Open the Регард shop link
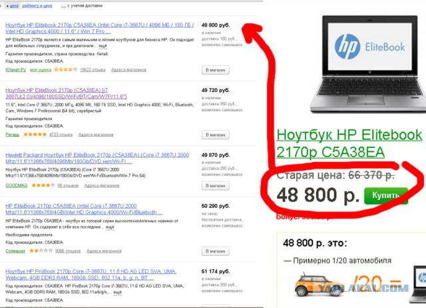Screen dimensions: 426x308 click(12, 135)
